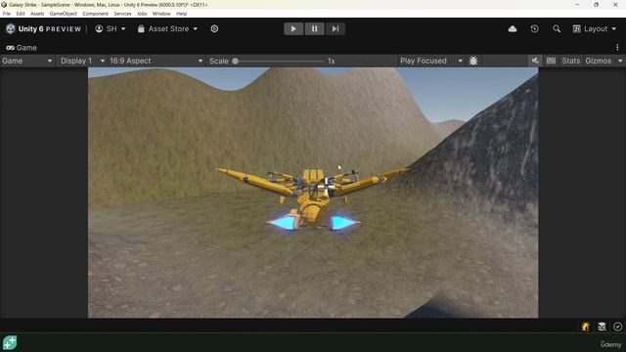Click the cache server status icon

tap(602, 327)
